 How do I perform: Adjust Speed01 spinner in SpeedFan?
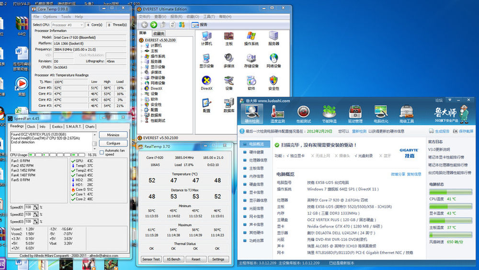pyautogui.click(x=36, y=207)
